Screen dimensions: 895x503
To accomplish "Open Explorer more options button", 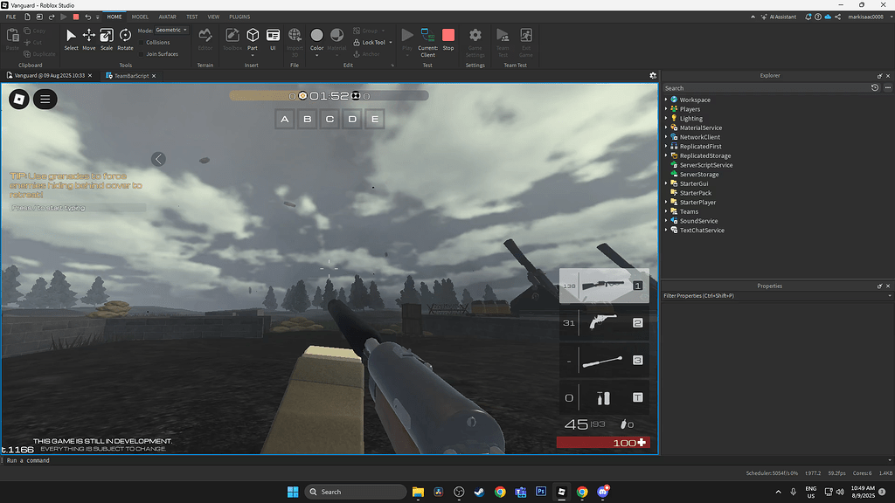I will click(888, 88).
